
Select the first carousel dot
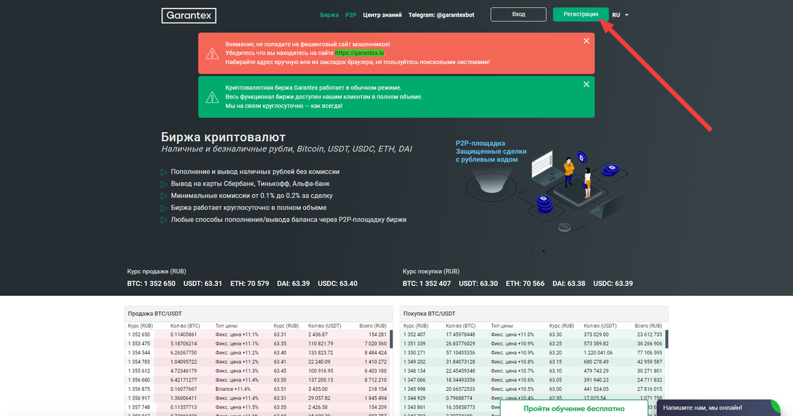coord(533,251)
